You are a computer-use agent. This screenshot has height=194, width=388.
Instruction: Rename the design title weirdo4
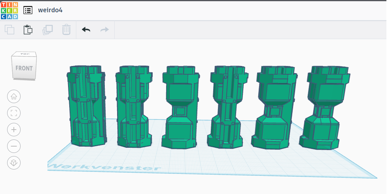coord(50,10)
